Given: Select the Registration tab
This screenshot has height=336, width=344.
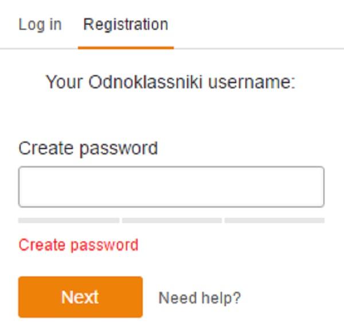Looking at the screenshot, I should coord(126,25).
